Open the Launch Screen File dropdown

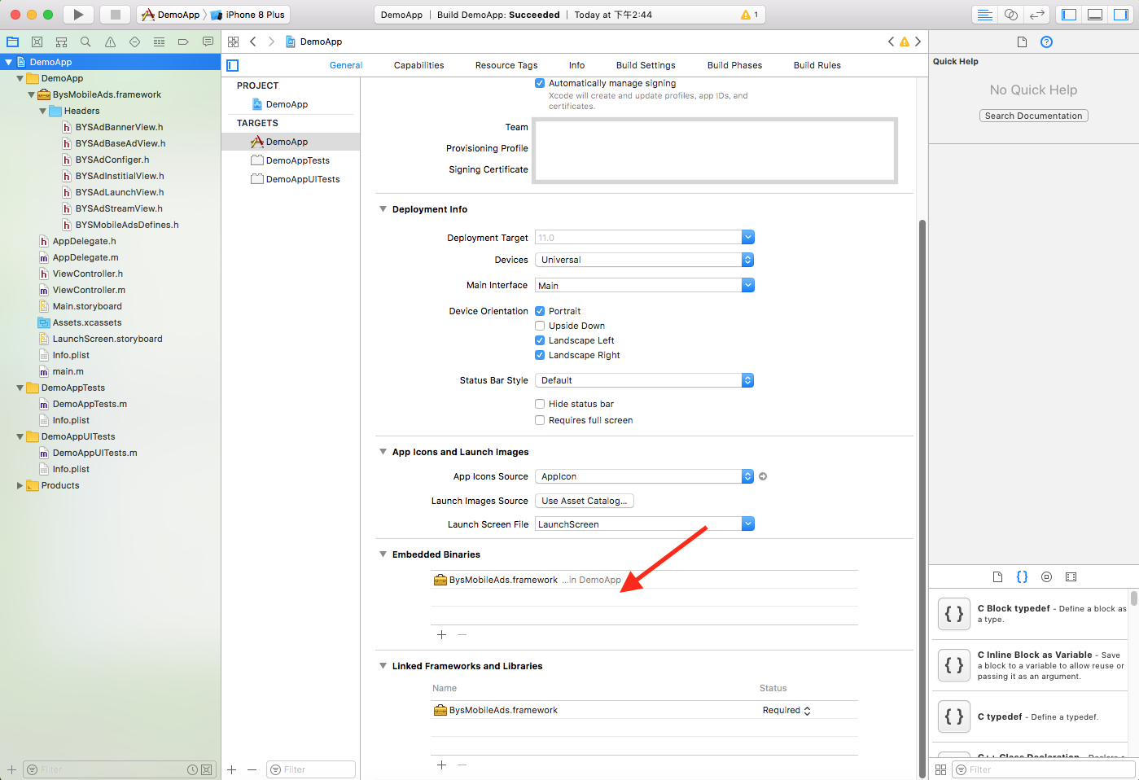click(748, 524)
